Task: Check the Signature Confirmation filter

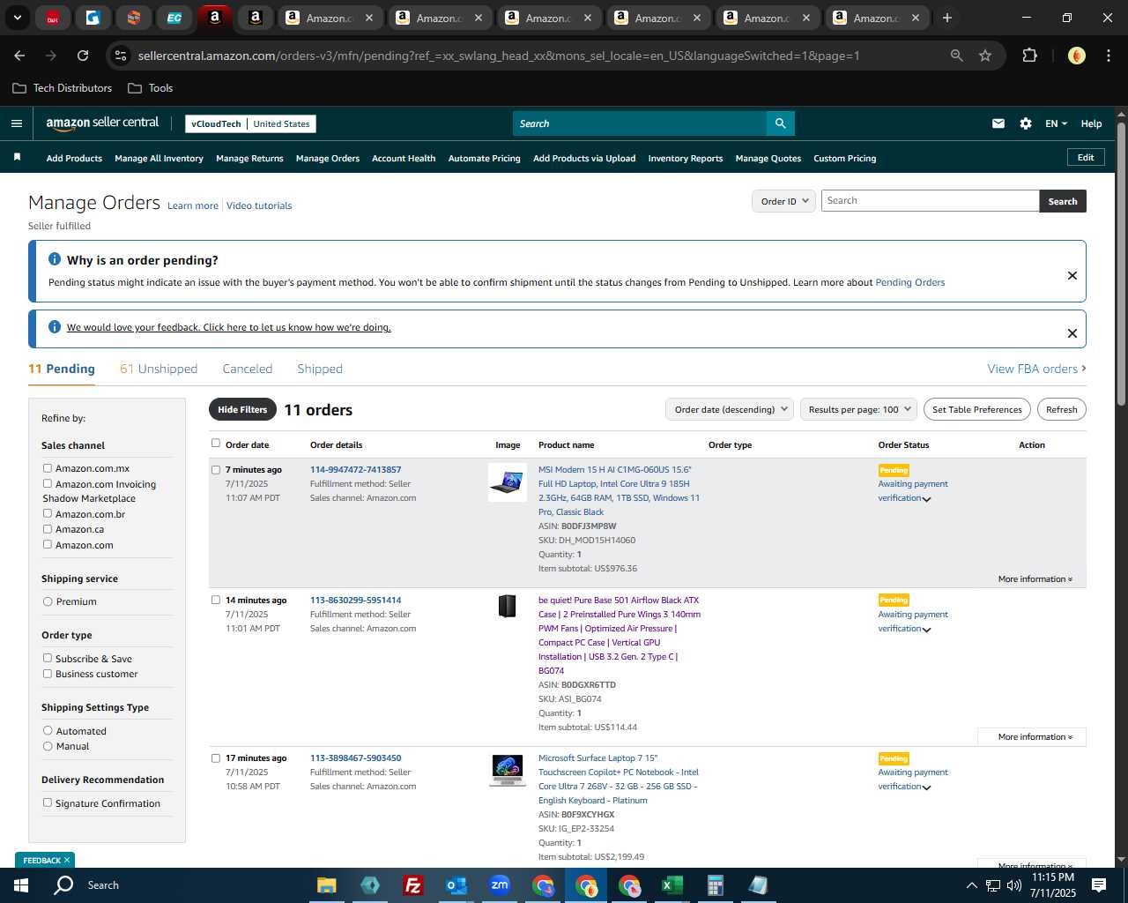Action: point(48,802)
